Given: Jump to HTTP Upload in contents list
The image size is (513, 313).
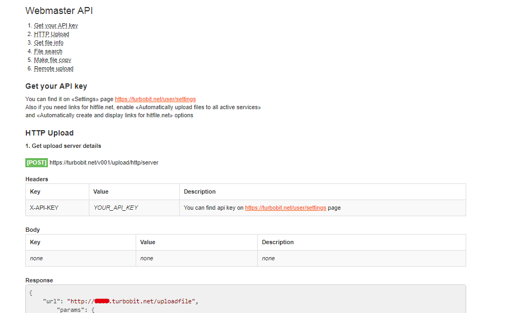Looking at the screenshot, I should (51, 34).
